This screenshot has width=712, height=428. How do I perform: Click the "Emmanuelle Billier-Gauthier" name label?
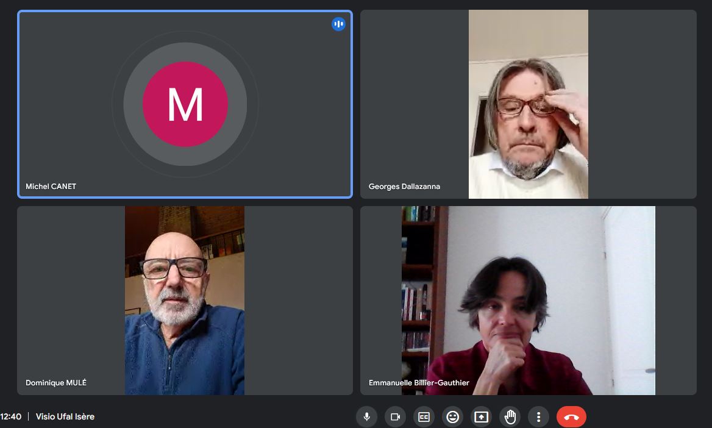(x=419, y=383)
